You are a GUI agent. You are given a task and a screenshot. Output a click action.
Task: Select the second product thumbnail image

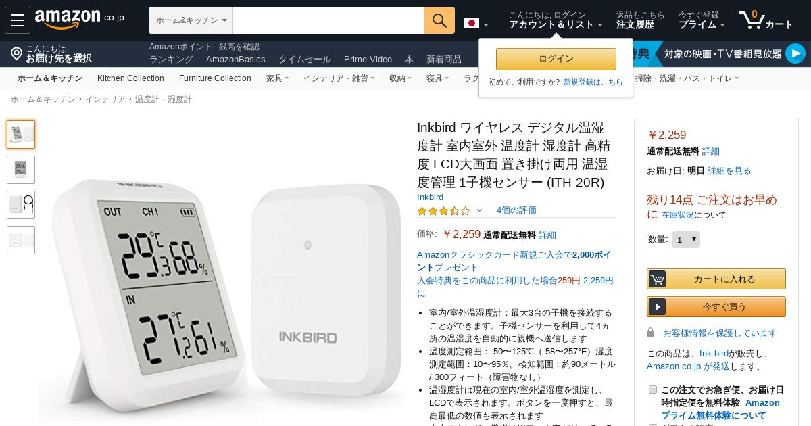(21, 170)
